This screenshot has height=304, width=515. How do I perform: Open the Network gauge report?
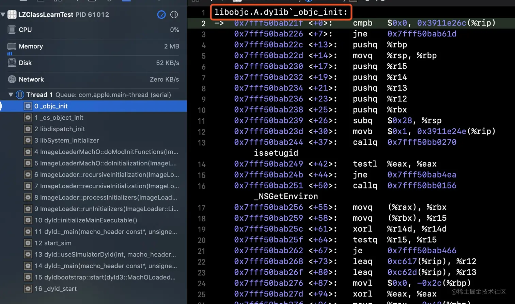[93, 79]
